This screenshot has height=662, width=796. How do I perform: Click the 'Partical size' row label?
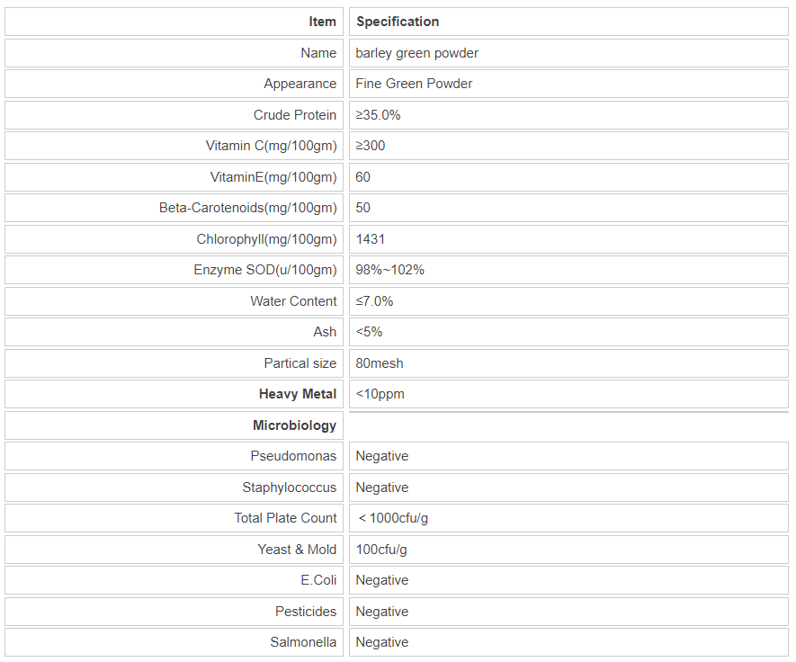coord(300,363)
